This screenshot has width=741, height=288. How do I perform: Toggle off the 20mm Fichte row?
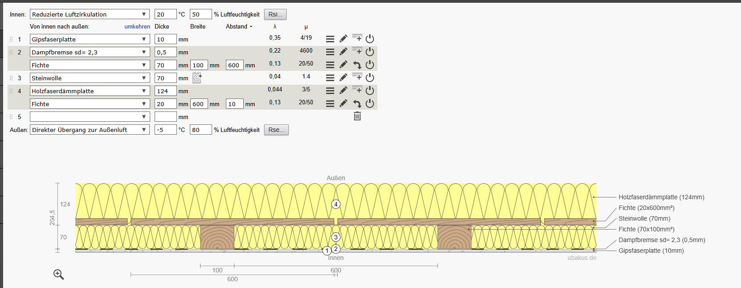[x=370, y=103]
